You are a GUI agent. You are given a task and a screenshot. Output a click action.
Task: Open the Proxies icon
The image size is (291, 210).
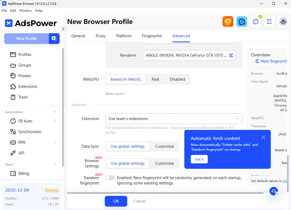point(13,76)
